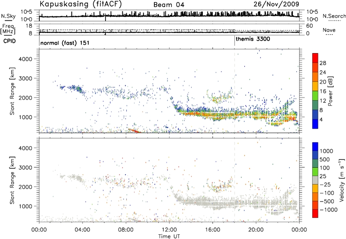Pick the grey Velocity segment between 25 and -25
Viewport: 346px width, 239px height.
click(x=315, y=180)
